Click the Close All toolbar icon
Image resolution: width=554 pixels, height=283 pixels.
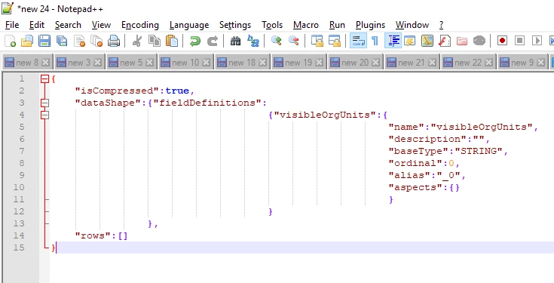[x=96, y=41]
